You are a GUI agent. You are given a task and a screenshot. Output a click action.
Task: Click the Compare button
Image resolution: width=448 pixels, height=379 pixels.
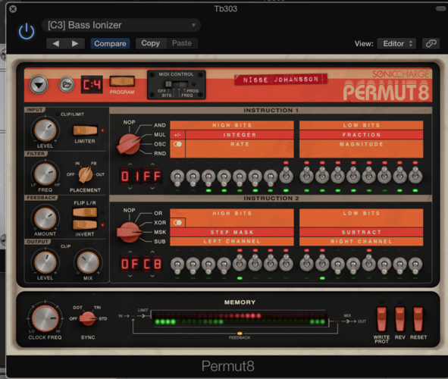(110, 43)
